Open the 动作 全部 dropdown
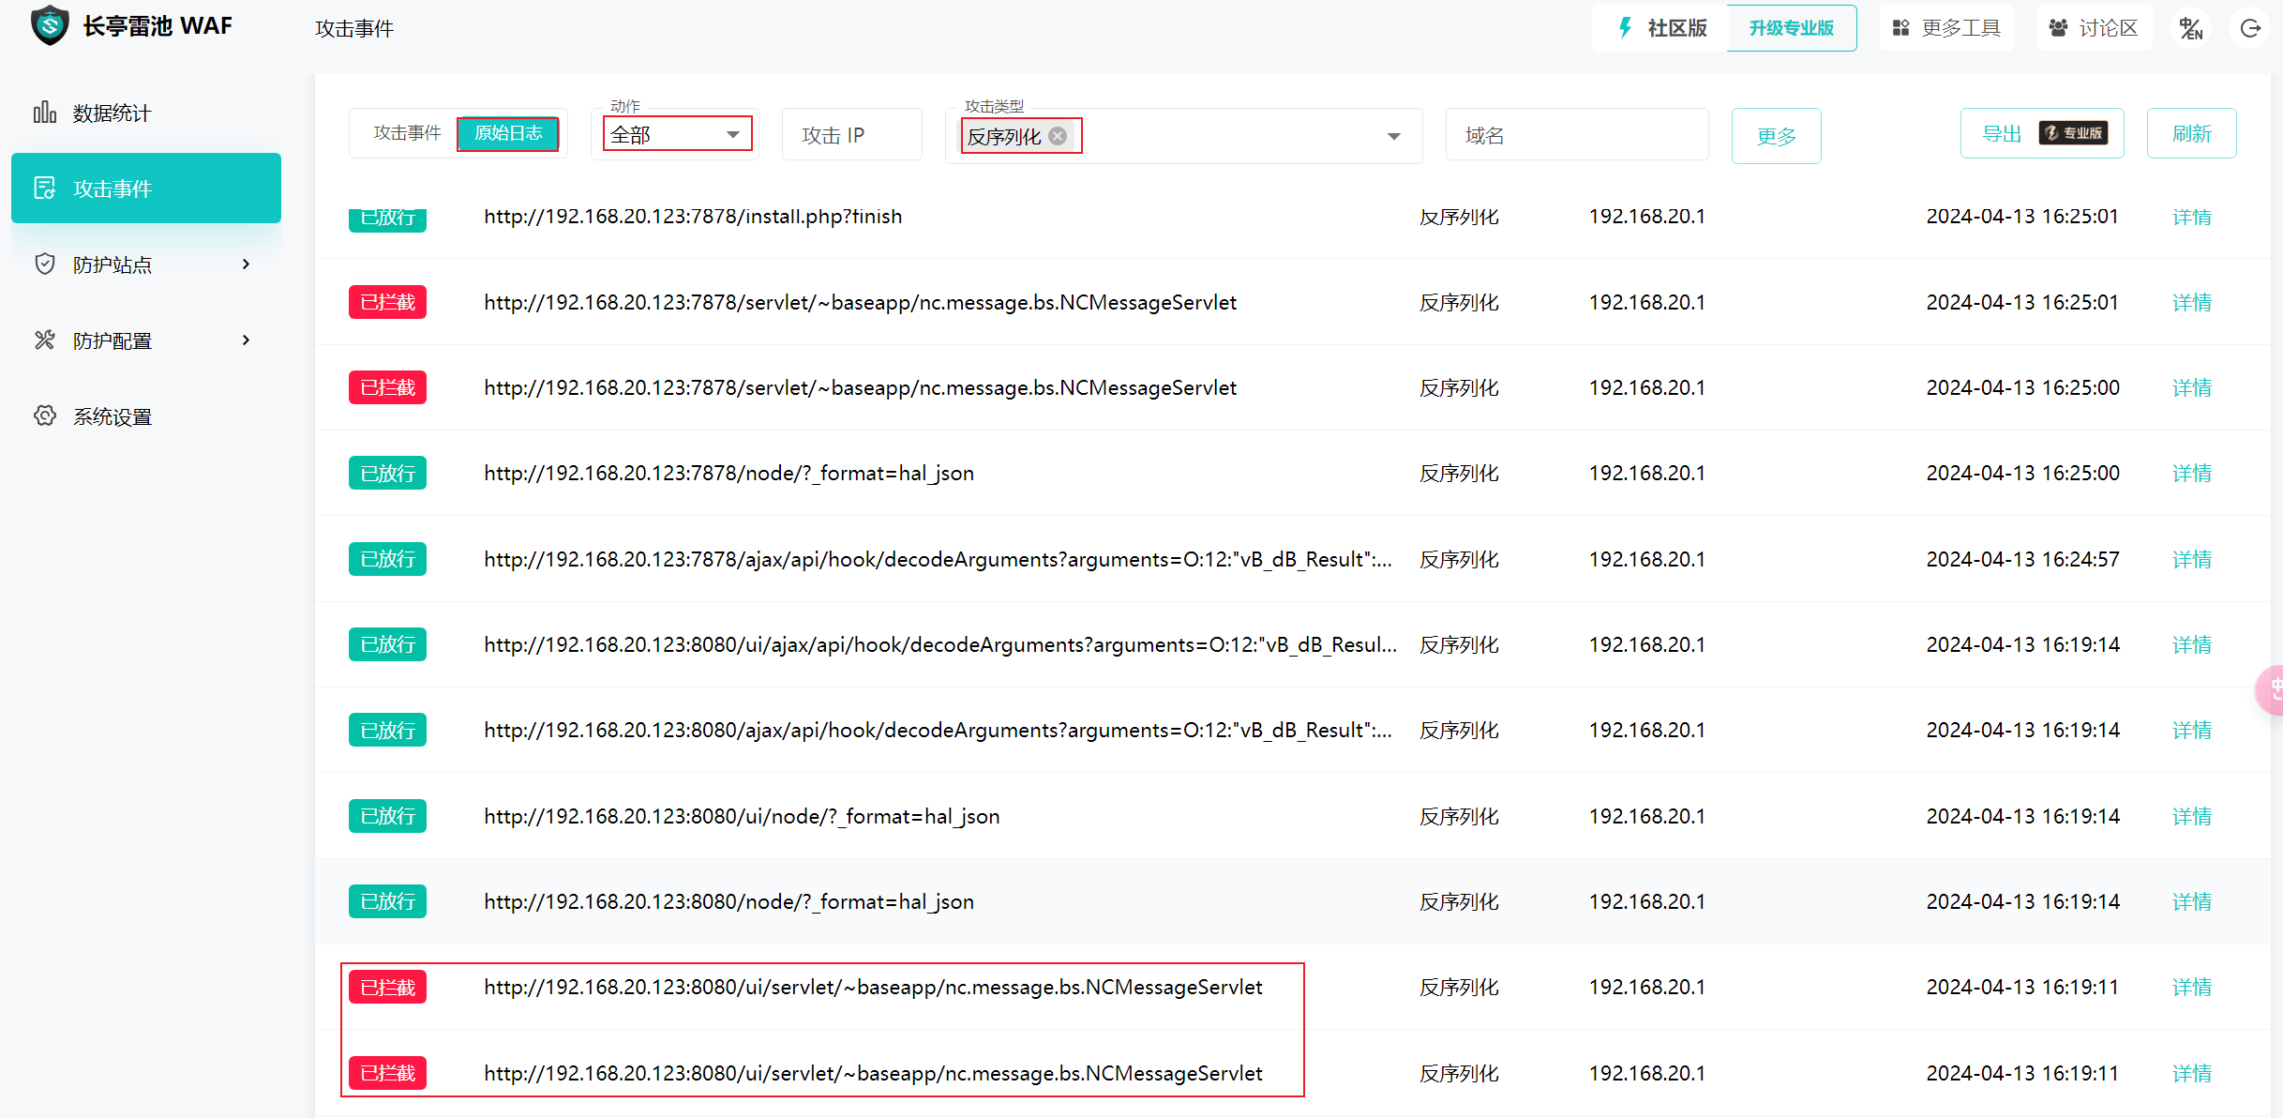Screen dimensions: 2283x1118 pyautogui.click(x=676, y=135)
